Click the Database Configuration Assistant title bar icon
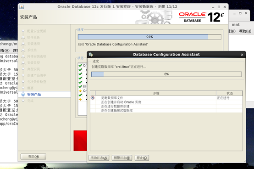Screen dimensions: 254x169 (x=91, y=55)
